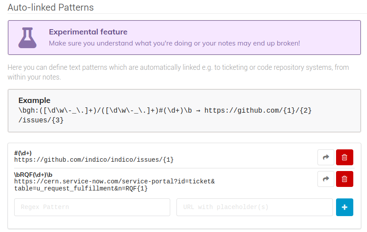
Task: Select the \bRQF(\d+)\b regex label
Action: point(33,175)
